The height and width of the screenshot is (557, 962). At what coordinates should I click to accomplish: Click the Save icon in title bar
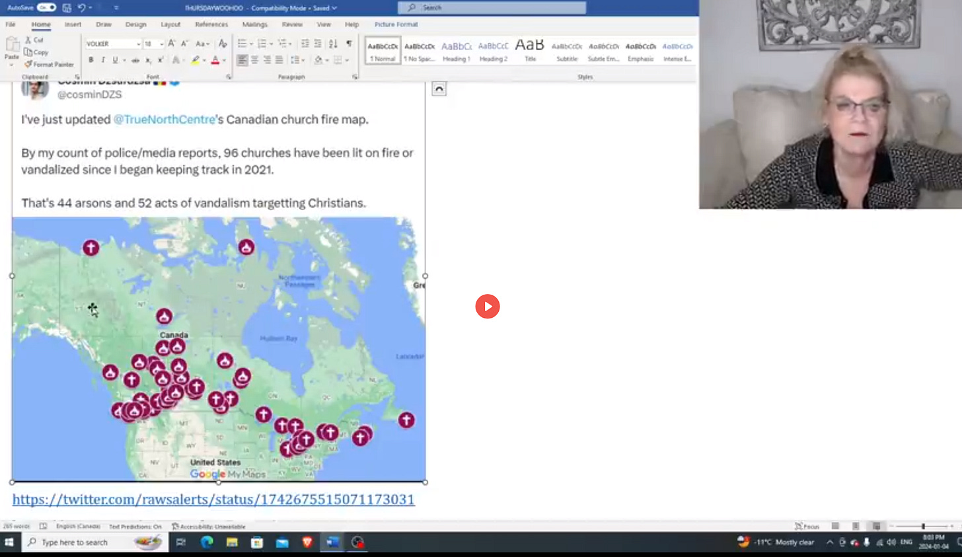[x=67, y=8]
